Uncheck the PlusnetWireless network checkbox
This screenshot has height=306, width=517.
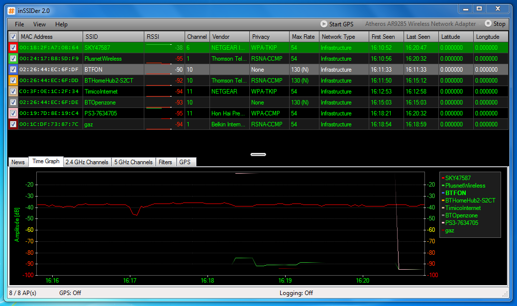(x=13, y=59)
